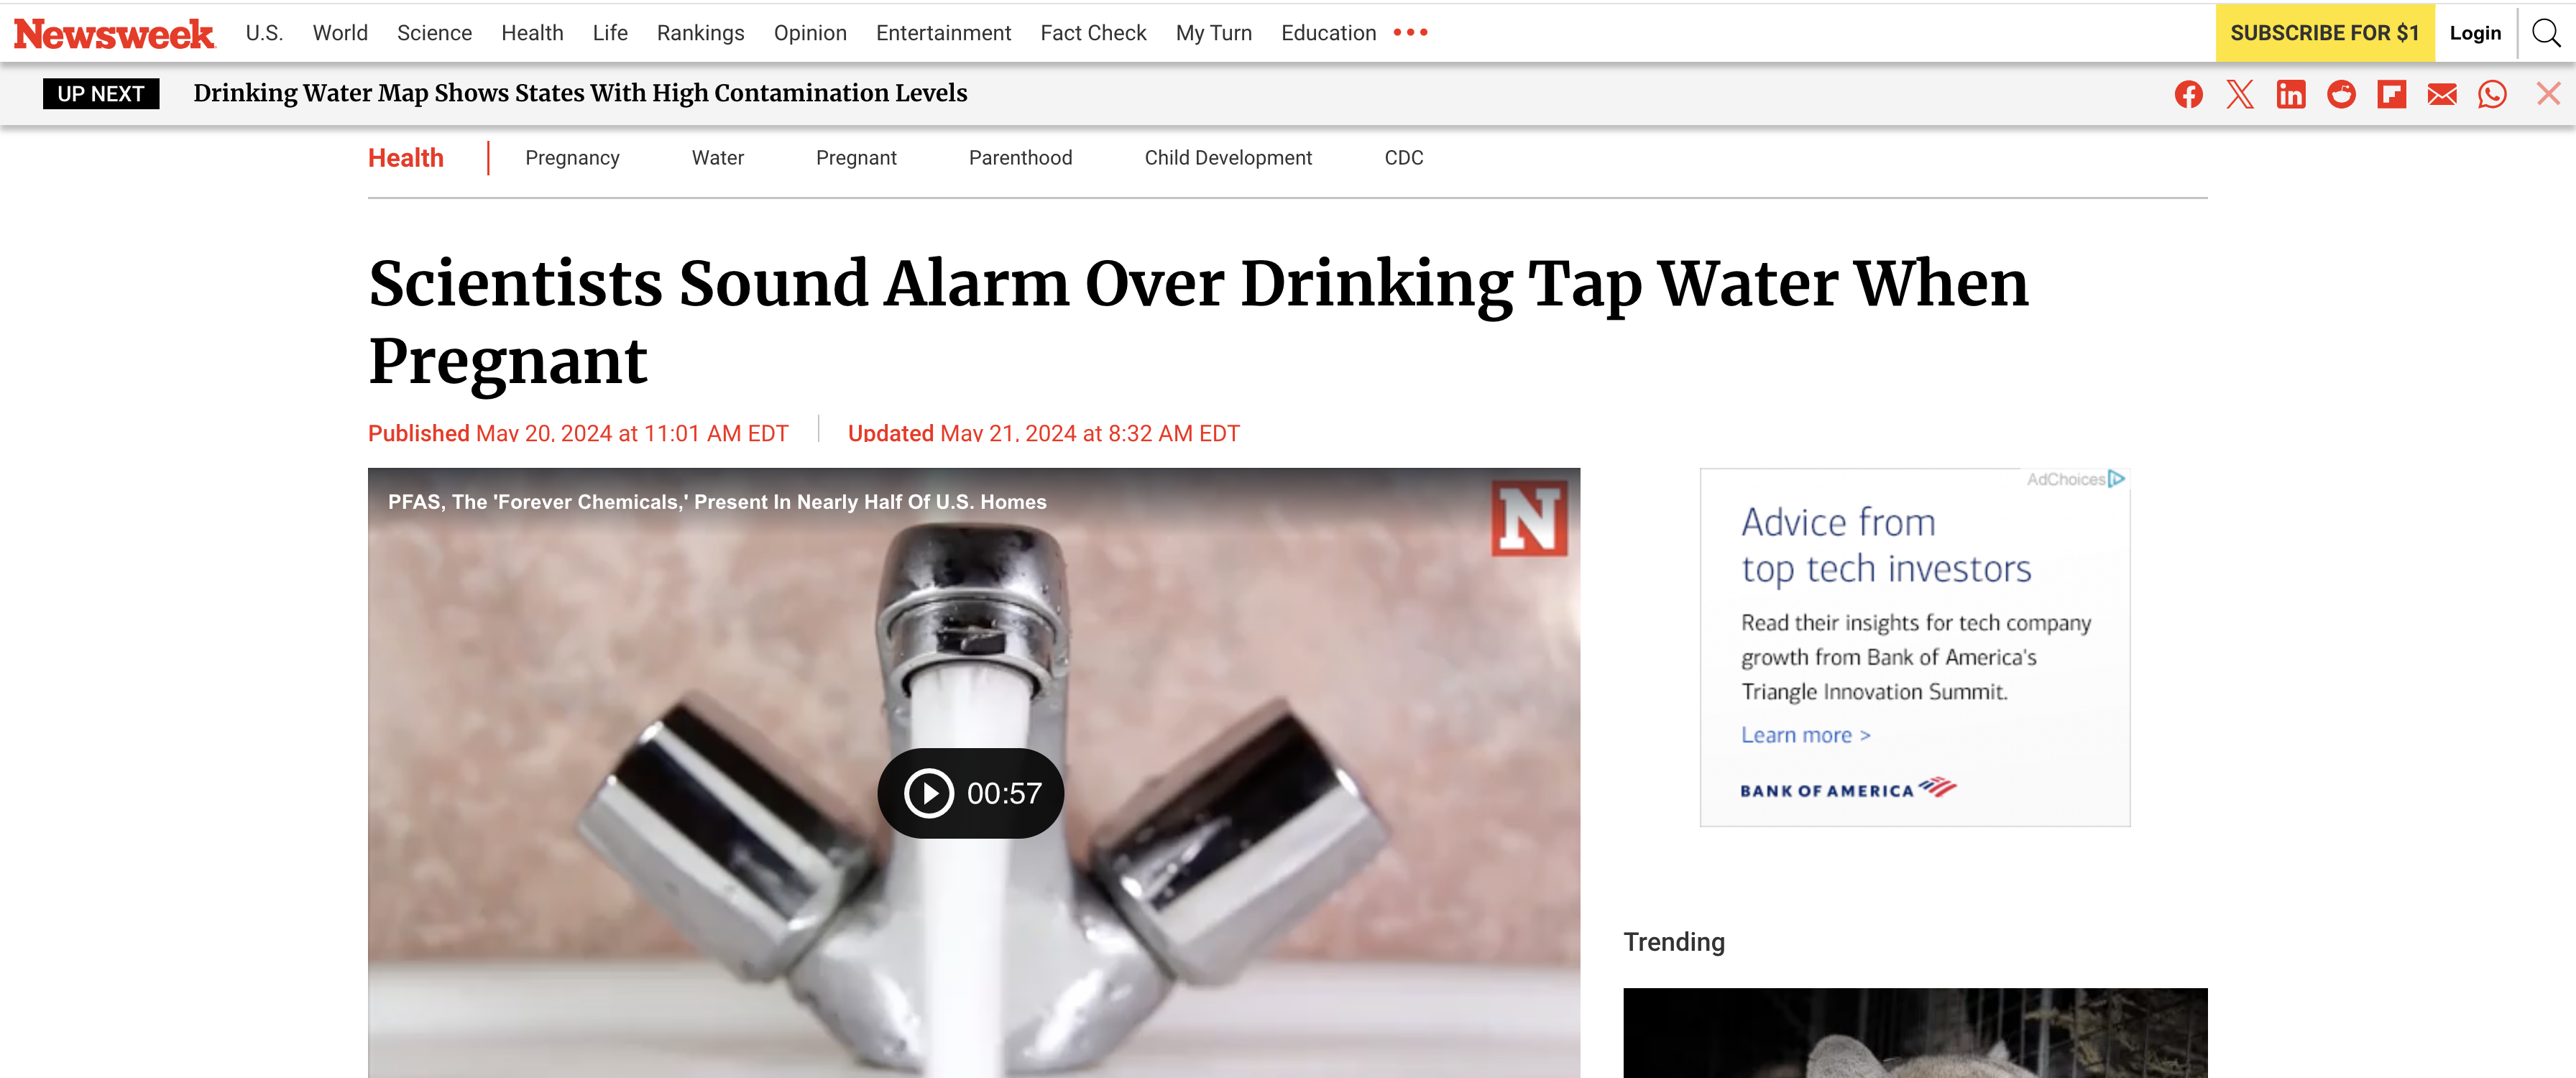2576x1078 pixels.
Task: Select the Pregnancy topic tab
Action: pos(572,158)
